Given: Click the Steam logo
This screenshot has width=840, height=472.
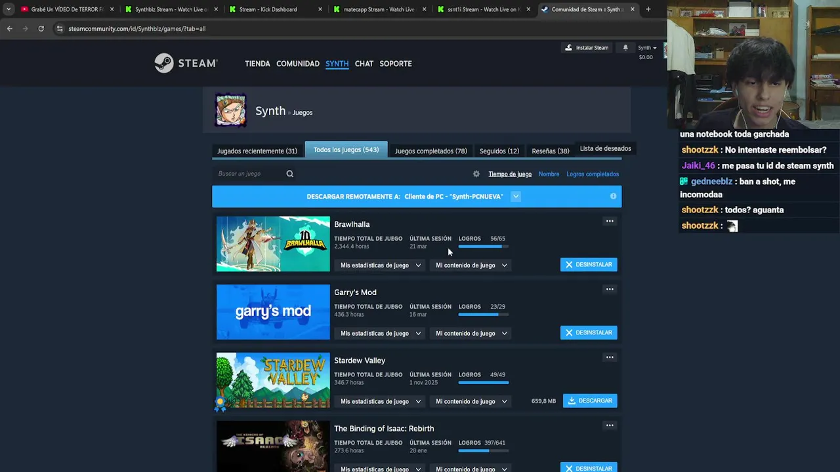Looking at the screenshot, I should [186, 63].
